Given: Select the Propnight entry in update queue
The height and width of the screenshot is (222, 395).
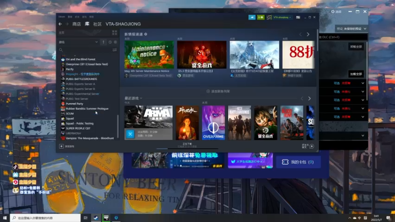Looking at the screenshot, I should coord(82,74).
